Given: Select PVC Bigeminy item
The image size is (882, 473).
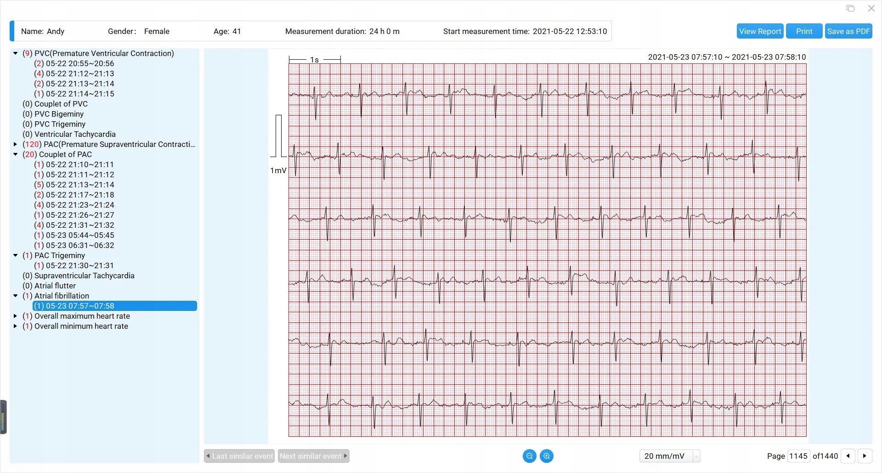Looking at the screenshot, I should 53,114.
